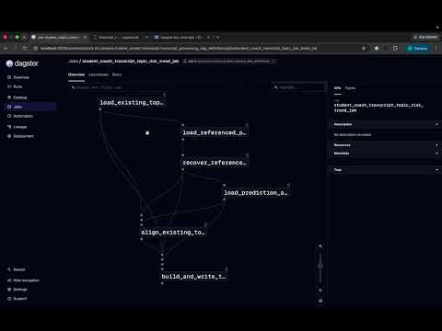Viewport: 442px width, 331px height.
Task: Click the graph search field at top right
Action: click(299, 87)
